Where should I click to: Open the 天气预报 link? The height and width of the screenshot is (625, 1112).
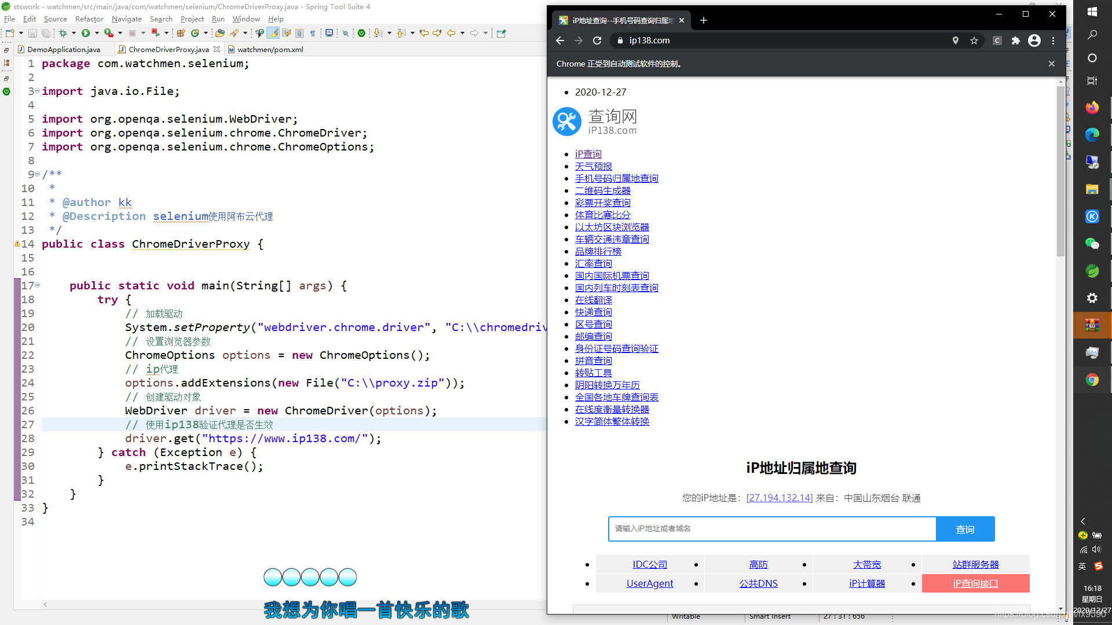coord(593,166)
